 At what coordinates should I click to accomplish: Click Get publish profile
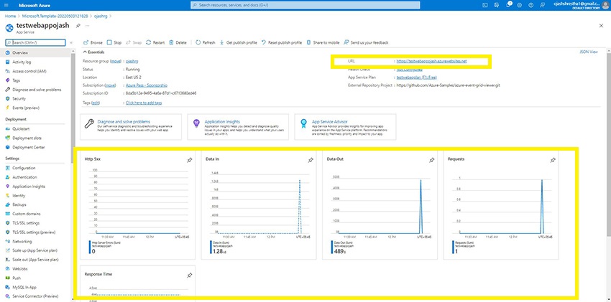(x=238, y=43)
